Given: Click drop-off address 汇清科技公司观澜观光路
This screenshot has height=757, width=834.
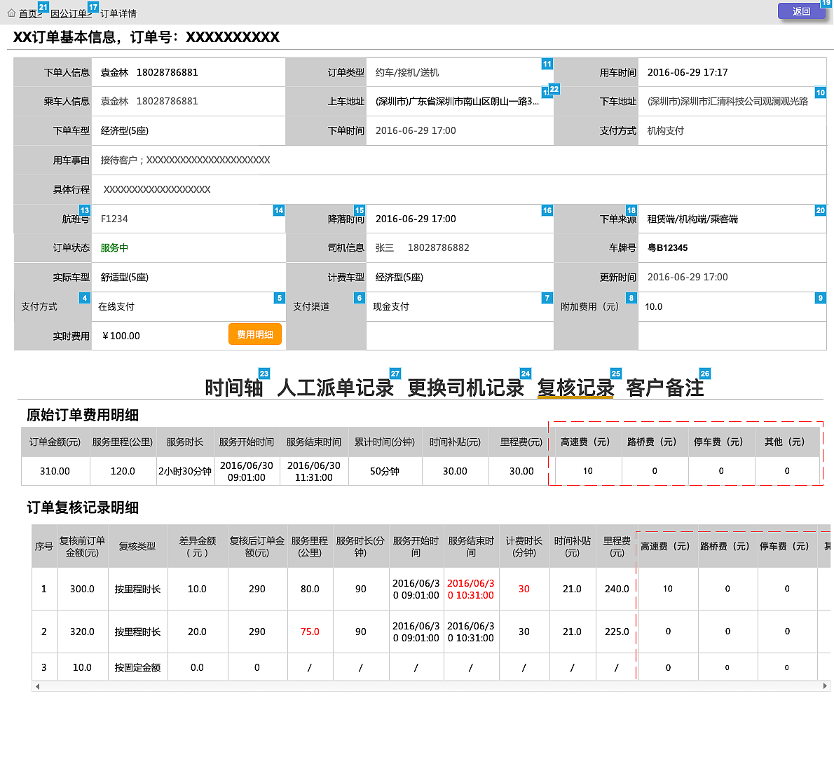Looking at the screenshot, I should (727, 101).
